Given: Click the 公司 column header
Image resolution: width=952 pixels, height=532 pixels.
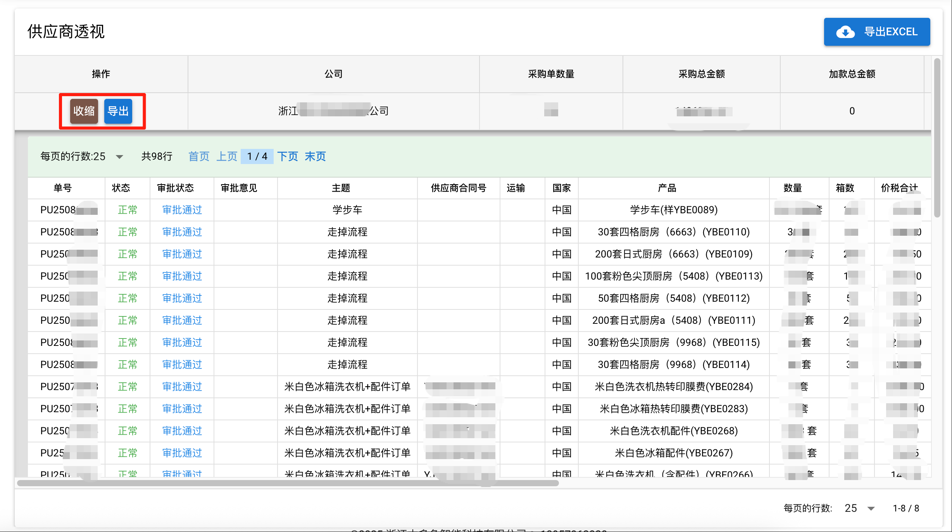Looking at the screenshot, I should click(333, 74).
